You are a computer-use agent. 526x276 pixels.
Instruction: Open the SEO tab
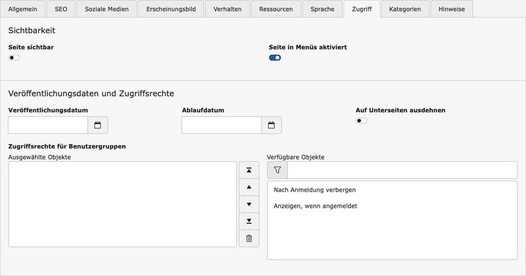click(61, 9)
